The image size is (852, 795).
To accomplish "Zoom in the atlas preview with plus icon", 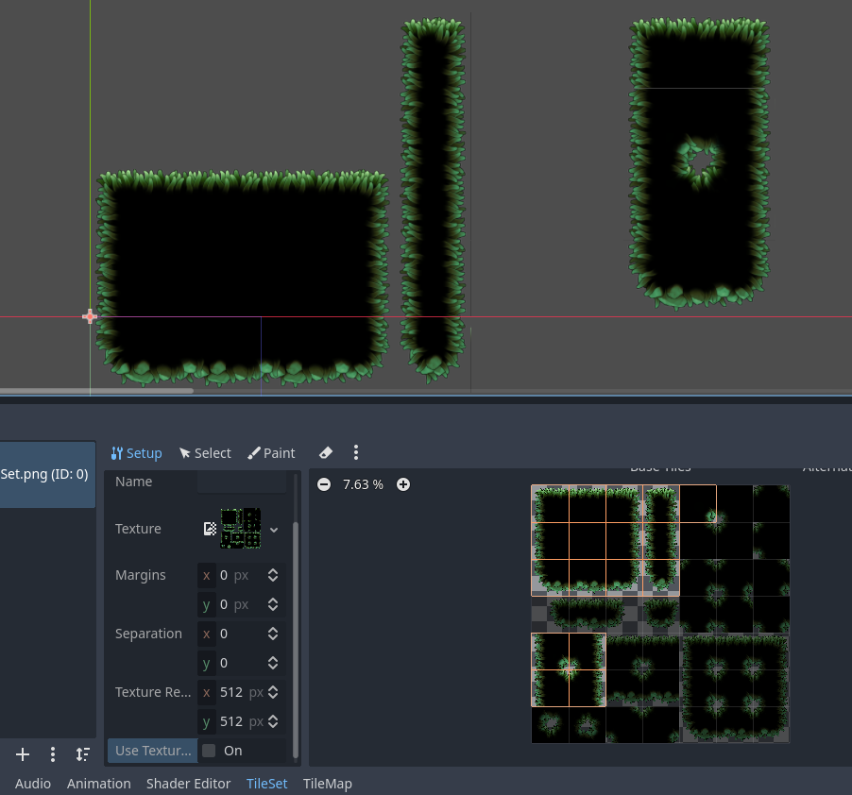I will (x=403, y=483).
